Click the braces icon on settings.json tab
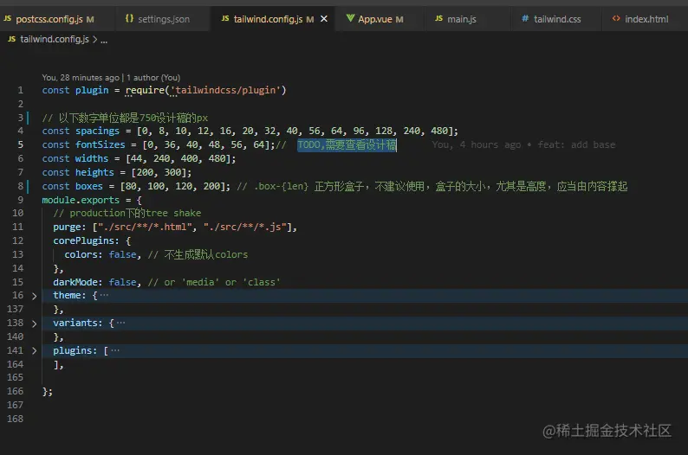 click(129, 18)
